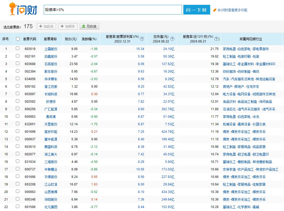This screenshot has width=284, height=211.
Task: Click market cap value 127.62亿
Action: (168, 64)
